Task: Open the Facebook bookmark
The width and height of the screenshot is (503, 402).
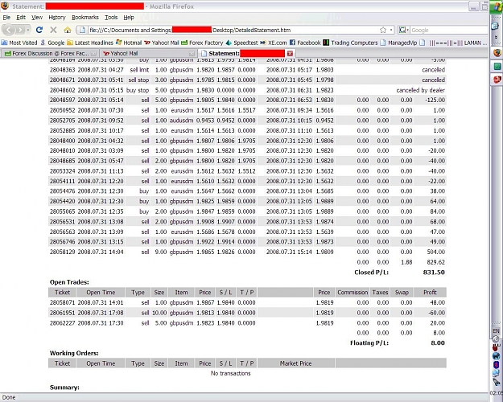Action: [305, 43]
